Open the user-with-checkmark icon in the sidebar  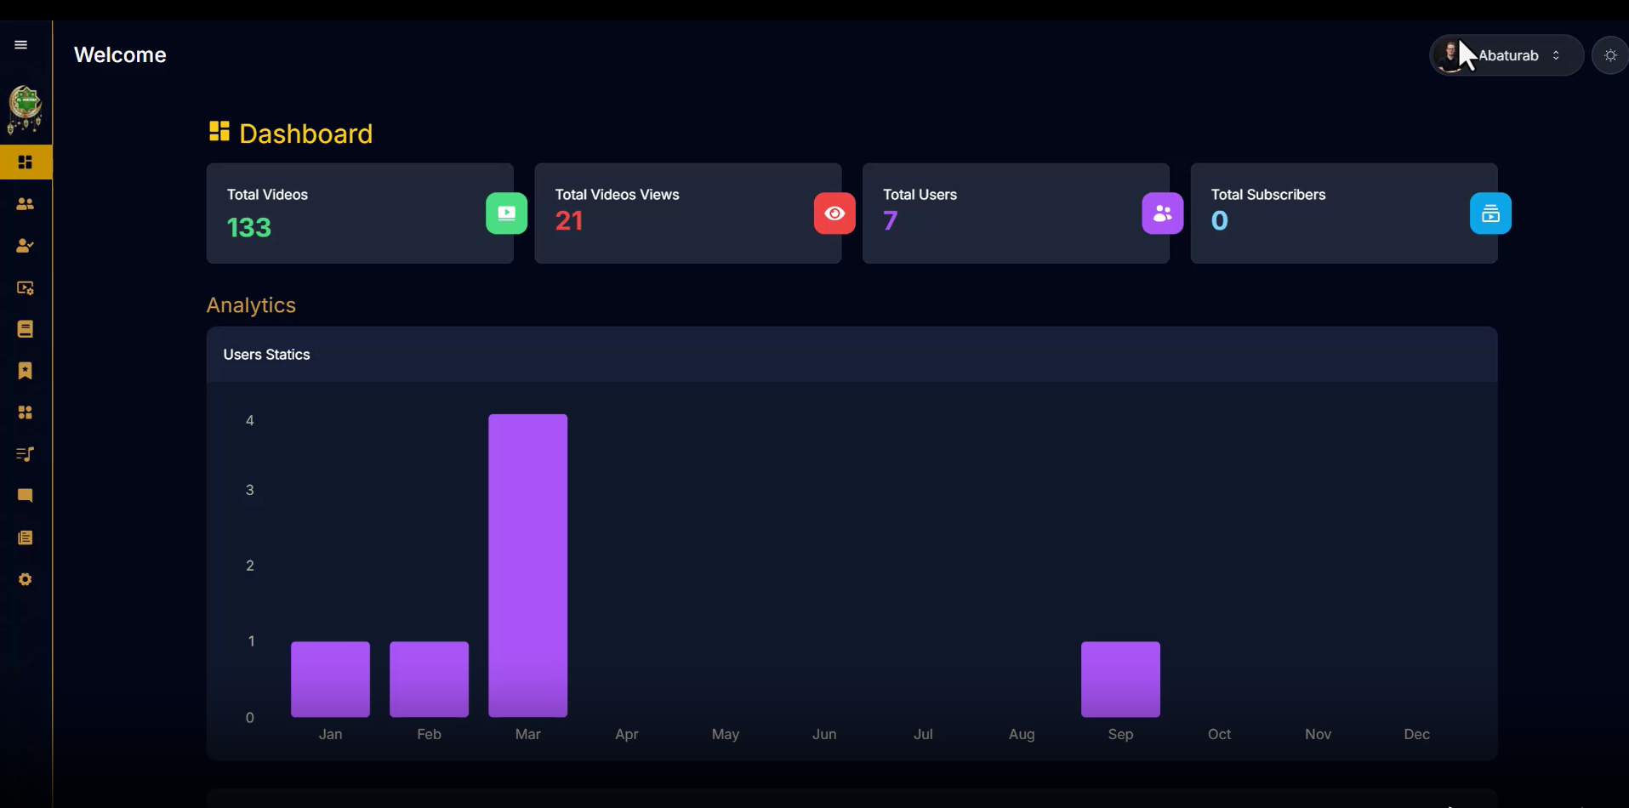coord(26,246)
